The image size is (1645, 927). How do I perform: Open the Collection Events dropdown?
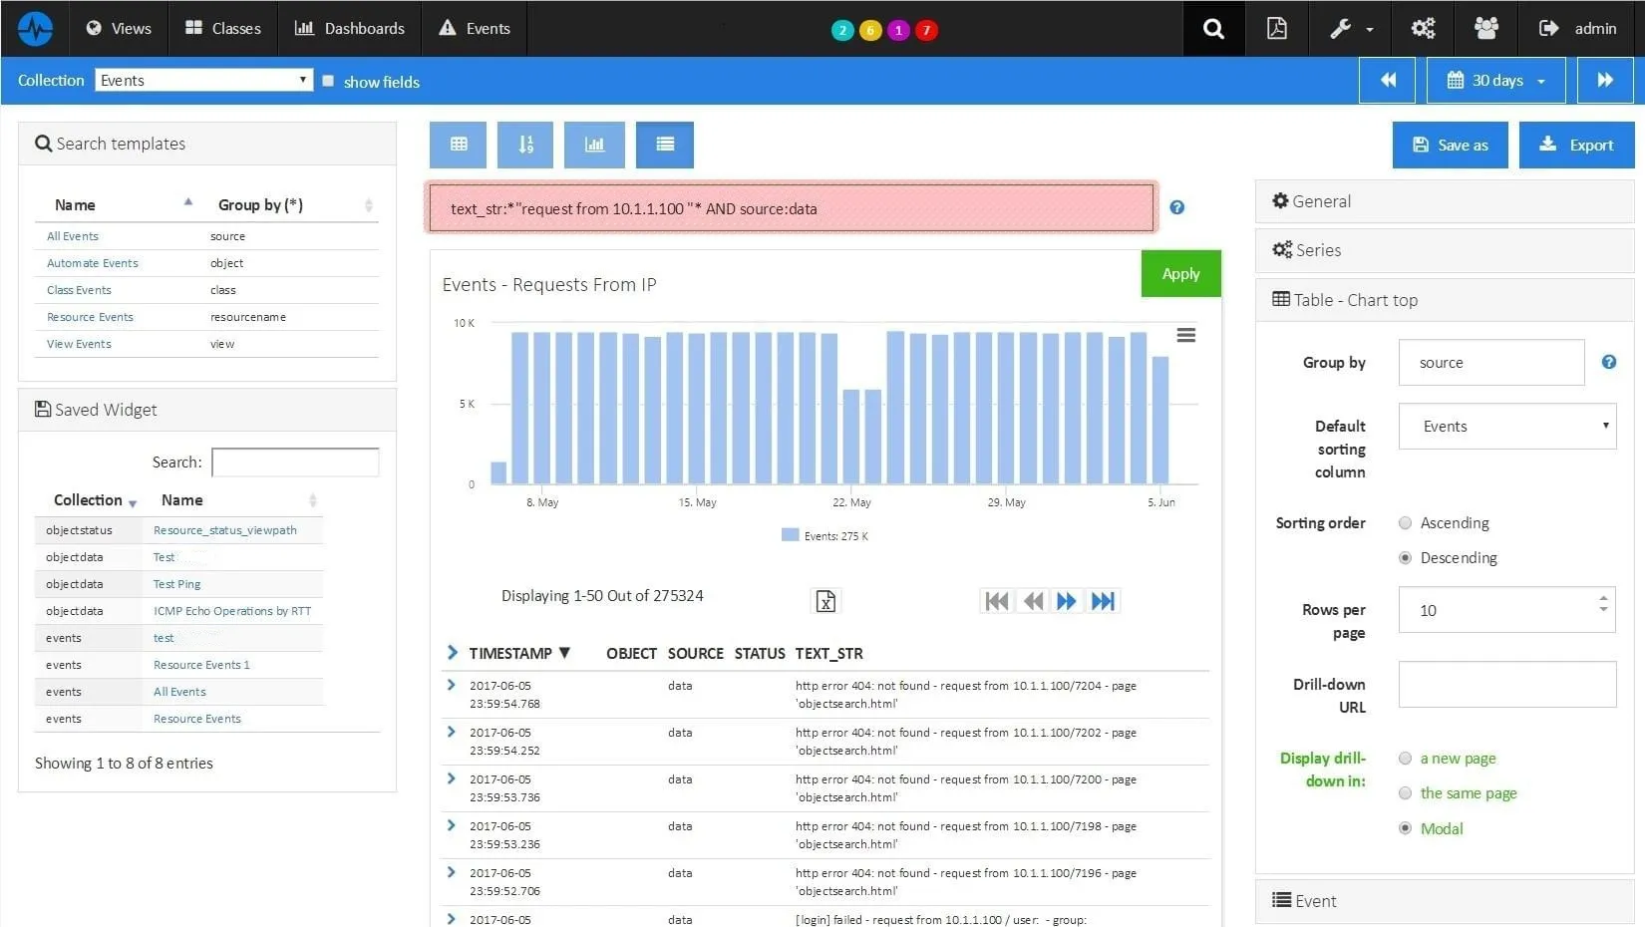[204, 80]
